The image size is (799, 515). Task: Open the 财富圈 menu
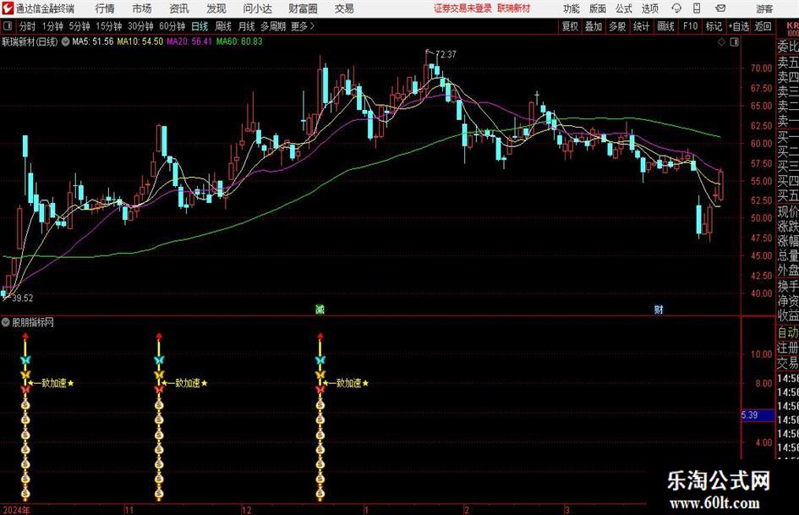303,8
